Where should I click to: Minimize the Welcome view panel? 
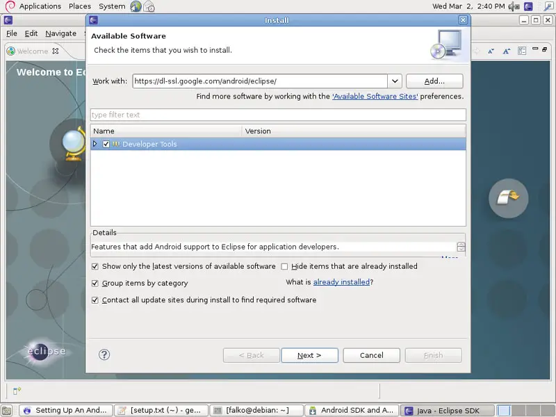[535, 49]
